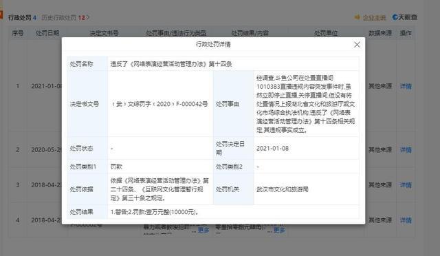Open 详情 link for row 4
This screenshot has width=440, height=256.
click(x=406, y=220)
